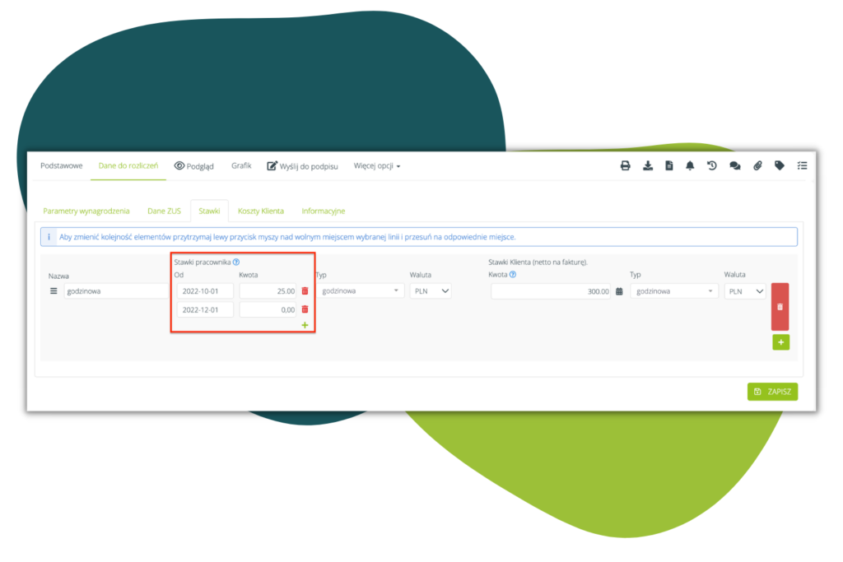Click the download icon in toolbar
The image size is (843, 562).
[647, 165]
